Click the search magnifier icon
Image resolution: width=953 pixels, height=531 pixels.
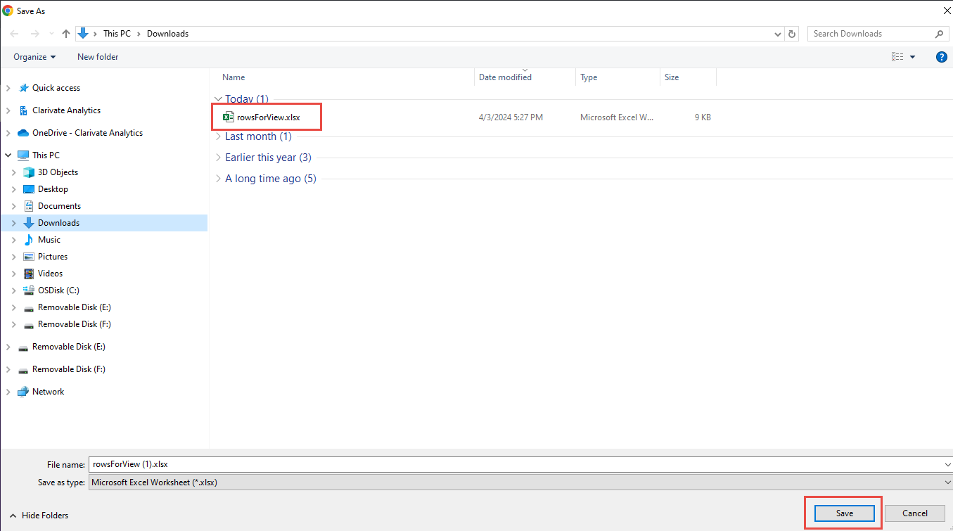point(939,34)
